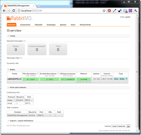Click the Stats node type tag

click(122, 79)
